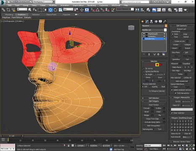The image size is (196, 151).
Task: Uncheck the Clear Selection checkbox
Action: 172,113
